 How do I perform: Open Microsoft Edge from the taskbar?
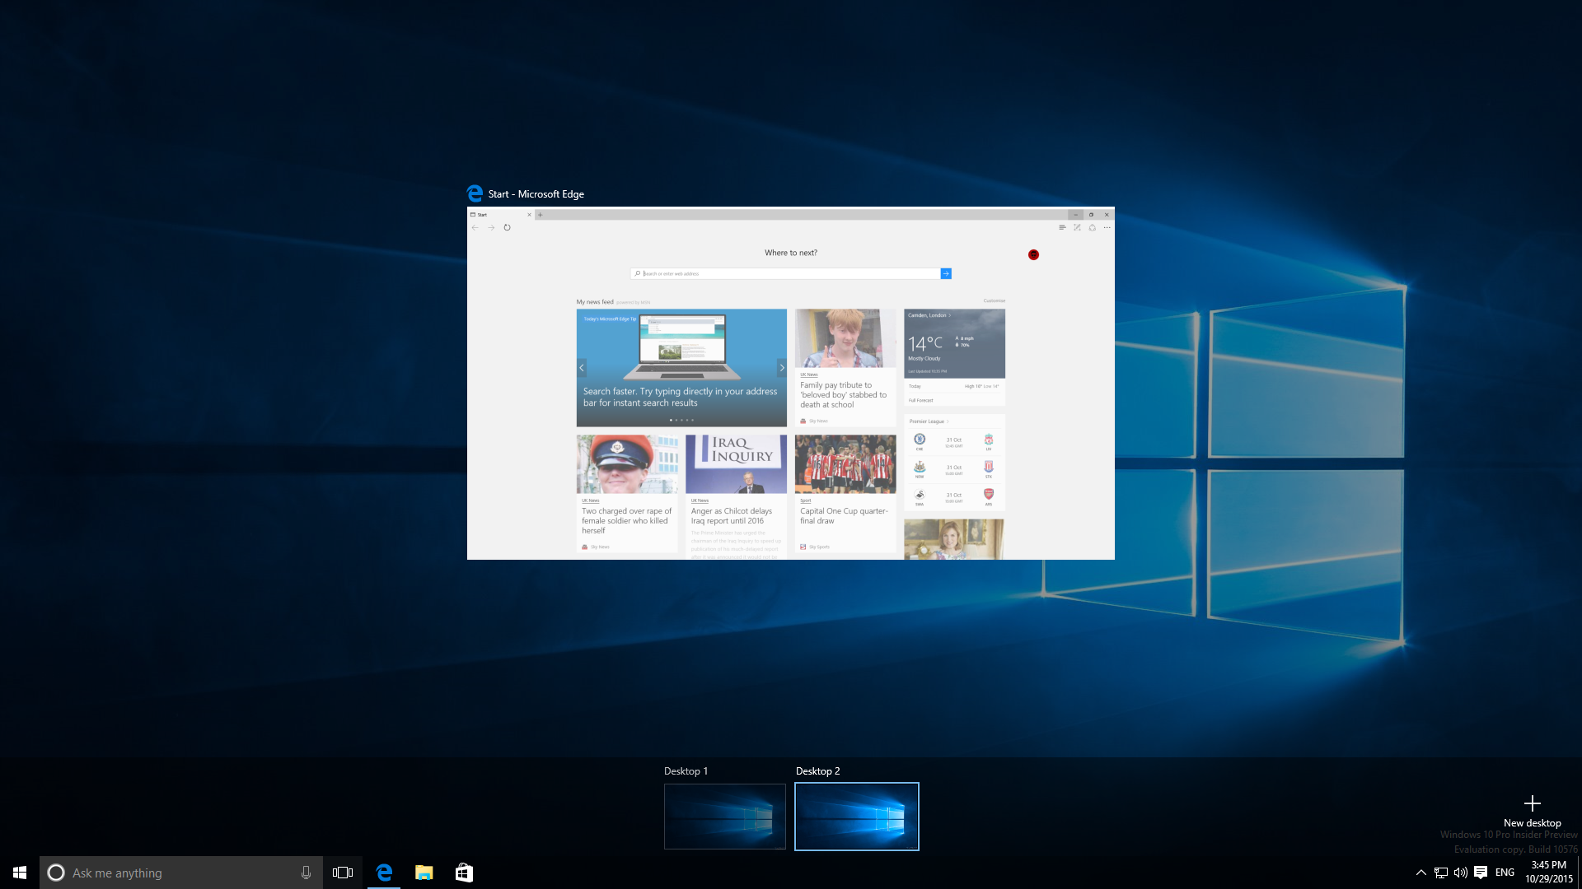pos(383,873)
